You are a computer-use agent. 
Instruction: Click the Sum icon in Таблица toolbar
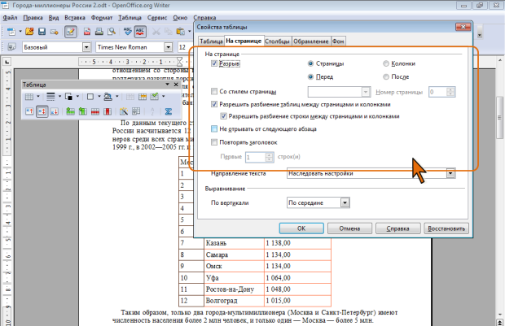(x=168, y=111)
